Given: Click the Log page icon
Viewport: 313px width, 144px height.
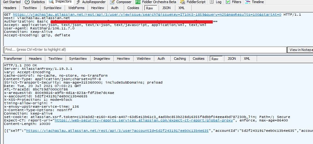Looking at the screenshot, I should click(x=211, y=2).
